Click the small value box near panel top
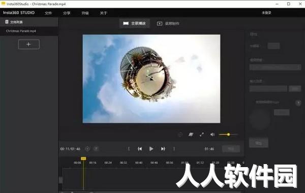 (x=273, y=46)
